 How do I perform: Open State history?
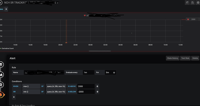click(x=172, y=58)
